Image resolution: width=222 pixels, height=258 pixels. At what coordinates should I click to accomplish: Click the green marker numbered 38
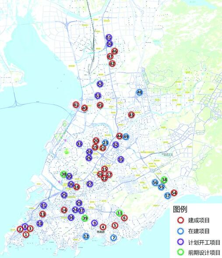(x=63, y=174)
